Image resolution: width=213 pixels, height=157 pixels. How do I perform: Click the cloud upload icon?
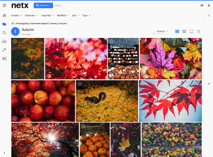pyautogui.click(x=202, y=6)
